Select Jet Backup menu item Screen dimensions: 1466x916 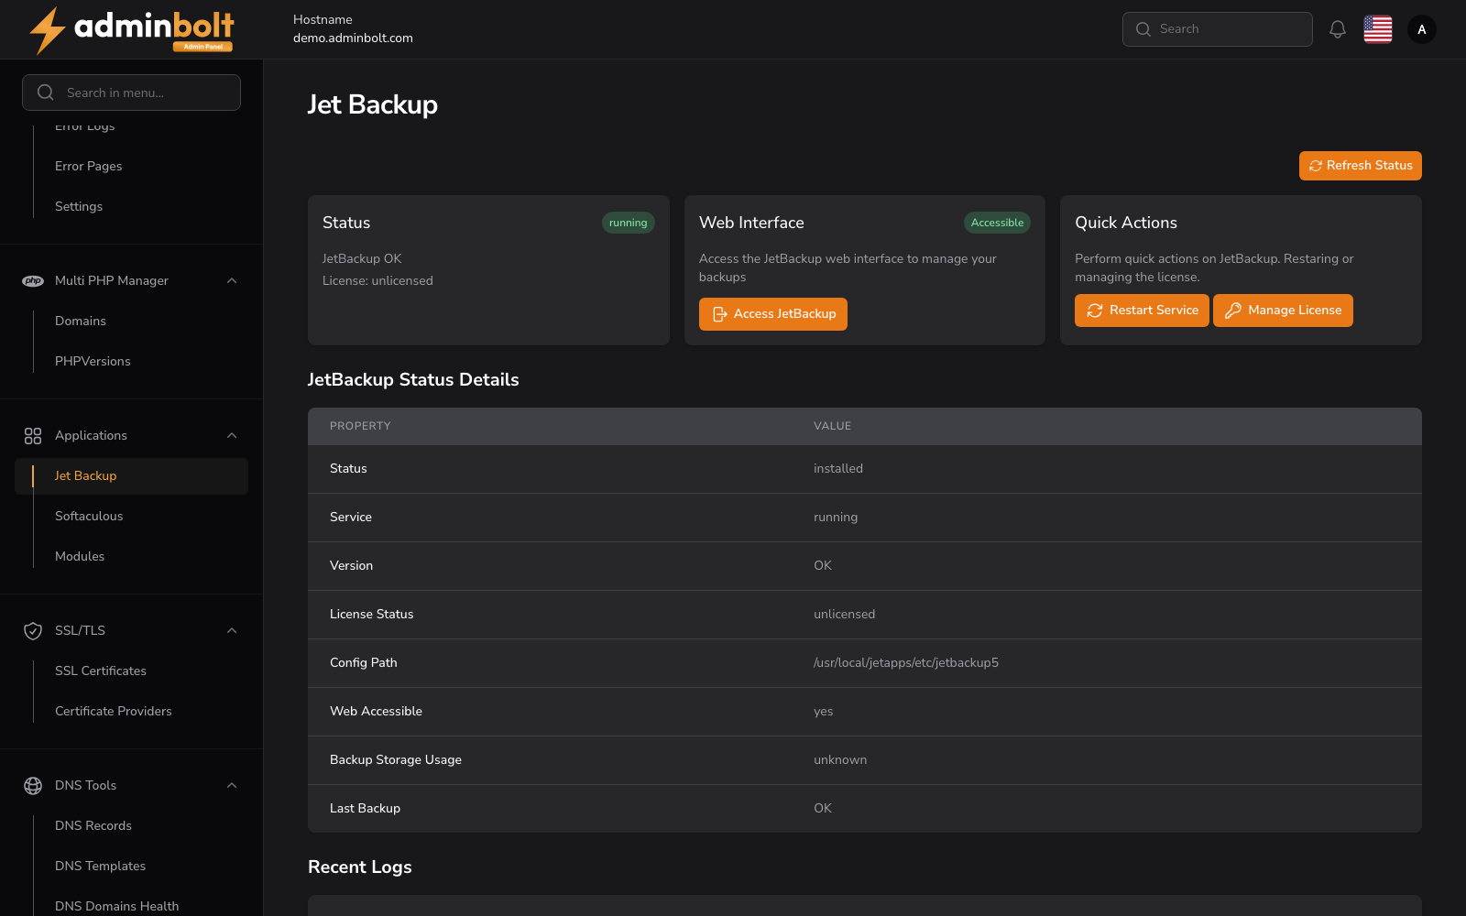pos(131,476)
